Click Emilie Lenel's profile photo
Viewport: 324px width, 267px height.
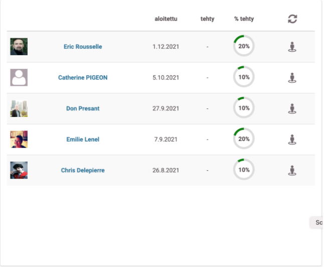click(x=19, y=139)
